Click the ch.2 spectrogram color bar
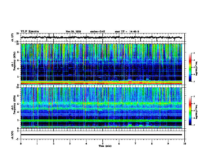 (190, 111)
